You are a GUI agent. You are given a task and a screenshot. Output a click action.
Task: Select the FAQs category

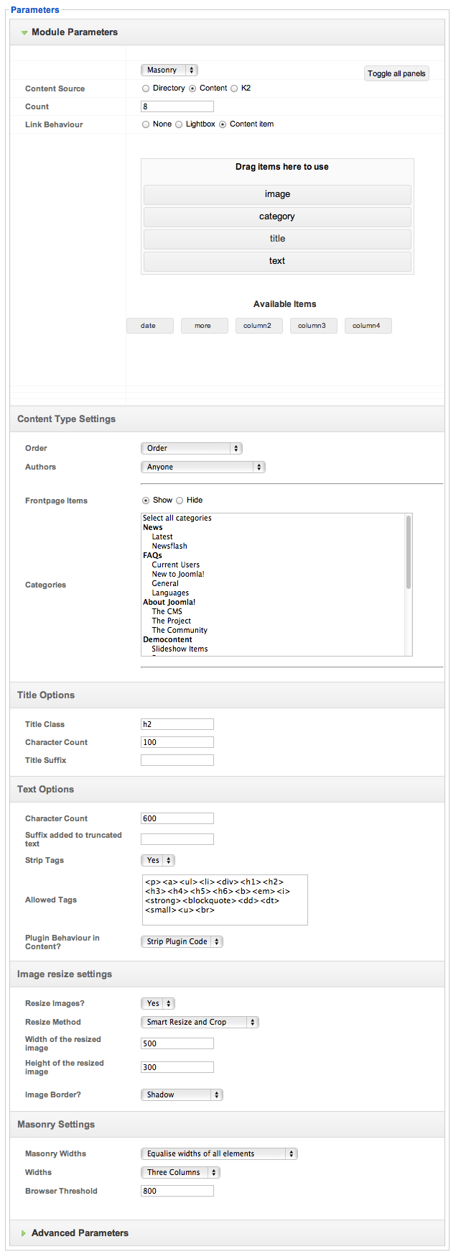click(152, 555)
